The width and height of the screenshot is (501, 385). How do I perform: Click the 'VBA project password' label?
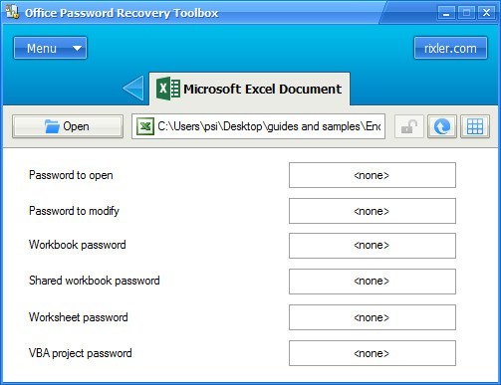pyautogui.click(x=81, y=353)
